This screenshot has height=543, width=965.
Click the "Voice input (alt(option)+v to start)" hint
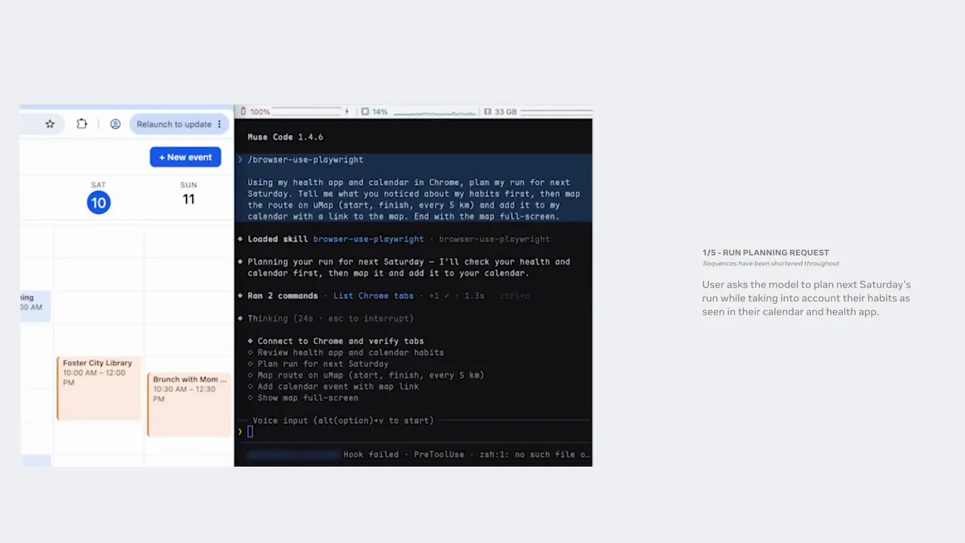coord(343,421)
